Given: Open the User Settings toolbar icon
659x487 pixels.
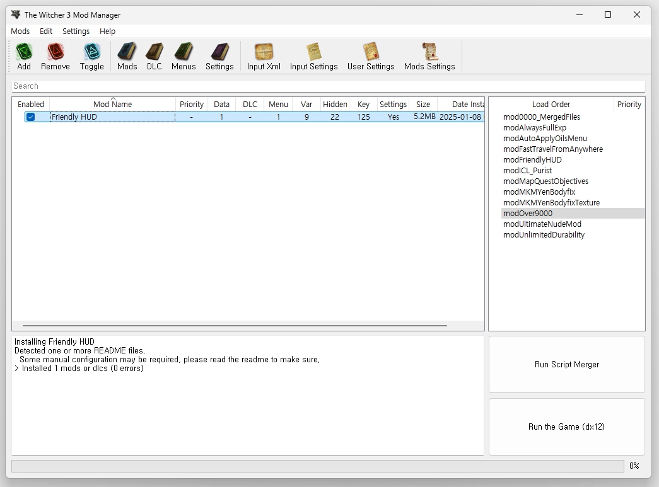Looking at the screenshot, I should click(371, 52).
